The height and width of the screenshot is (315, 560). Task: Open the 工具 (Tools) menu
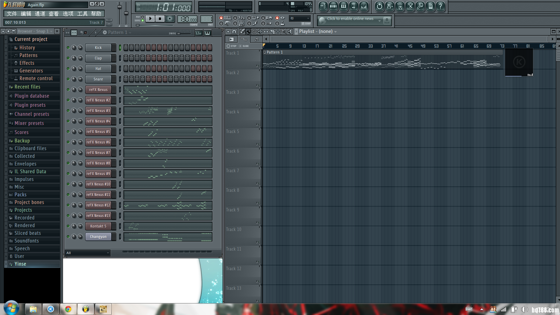82,14
